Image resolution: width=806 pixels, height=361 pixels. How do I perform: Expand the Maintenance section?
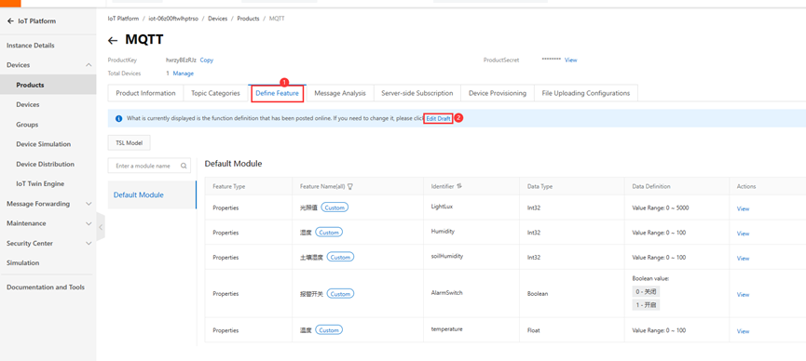pyautogui.click(x=89, y=223)
